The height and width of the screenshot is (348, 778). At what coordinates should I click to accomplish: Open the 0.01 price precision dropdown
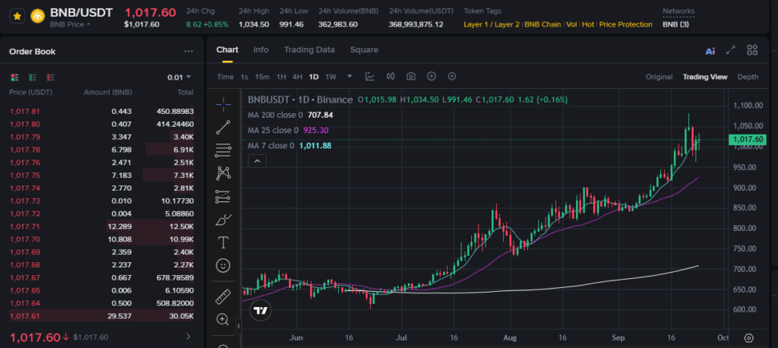coord(179,77)
